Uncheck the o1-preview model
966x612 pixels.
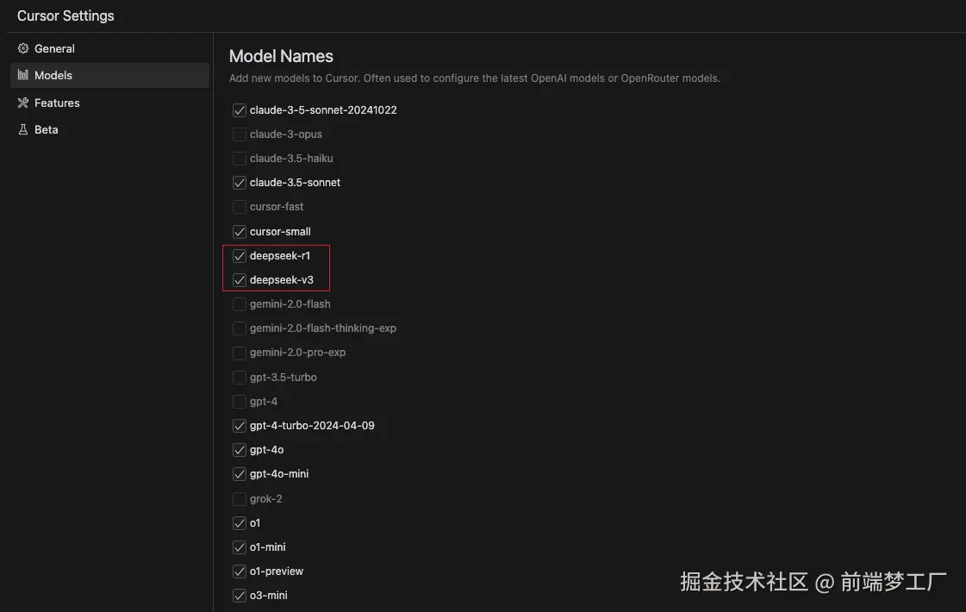point(239,571)
